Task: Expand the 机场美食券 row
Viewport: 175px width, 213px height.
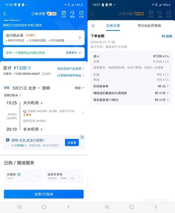Action: [131, 86]
